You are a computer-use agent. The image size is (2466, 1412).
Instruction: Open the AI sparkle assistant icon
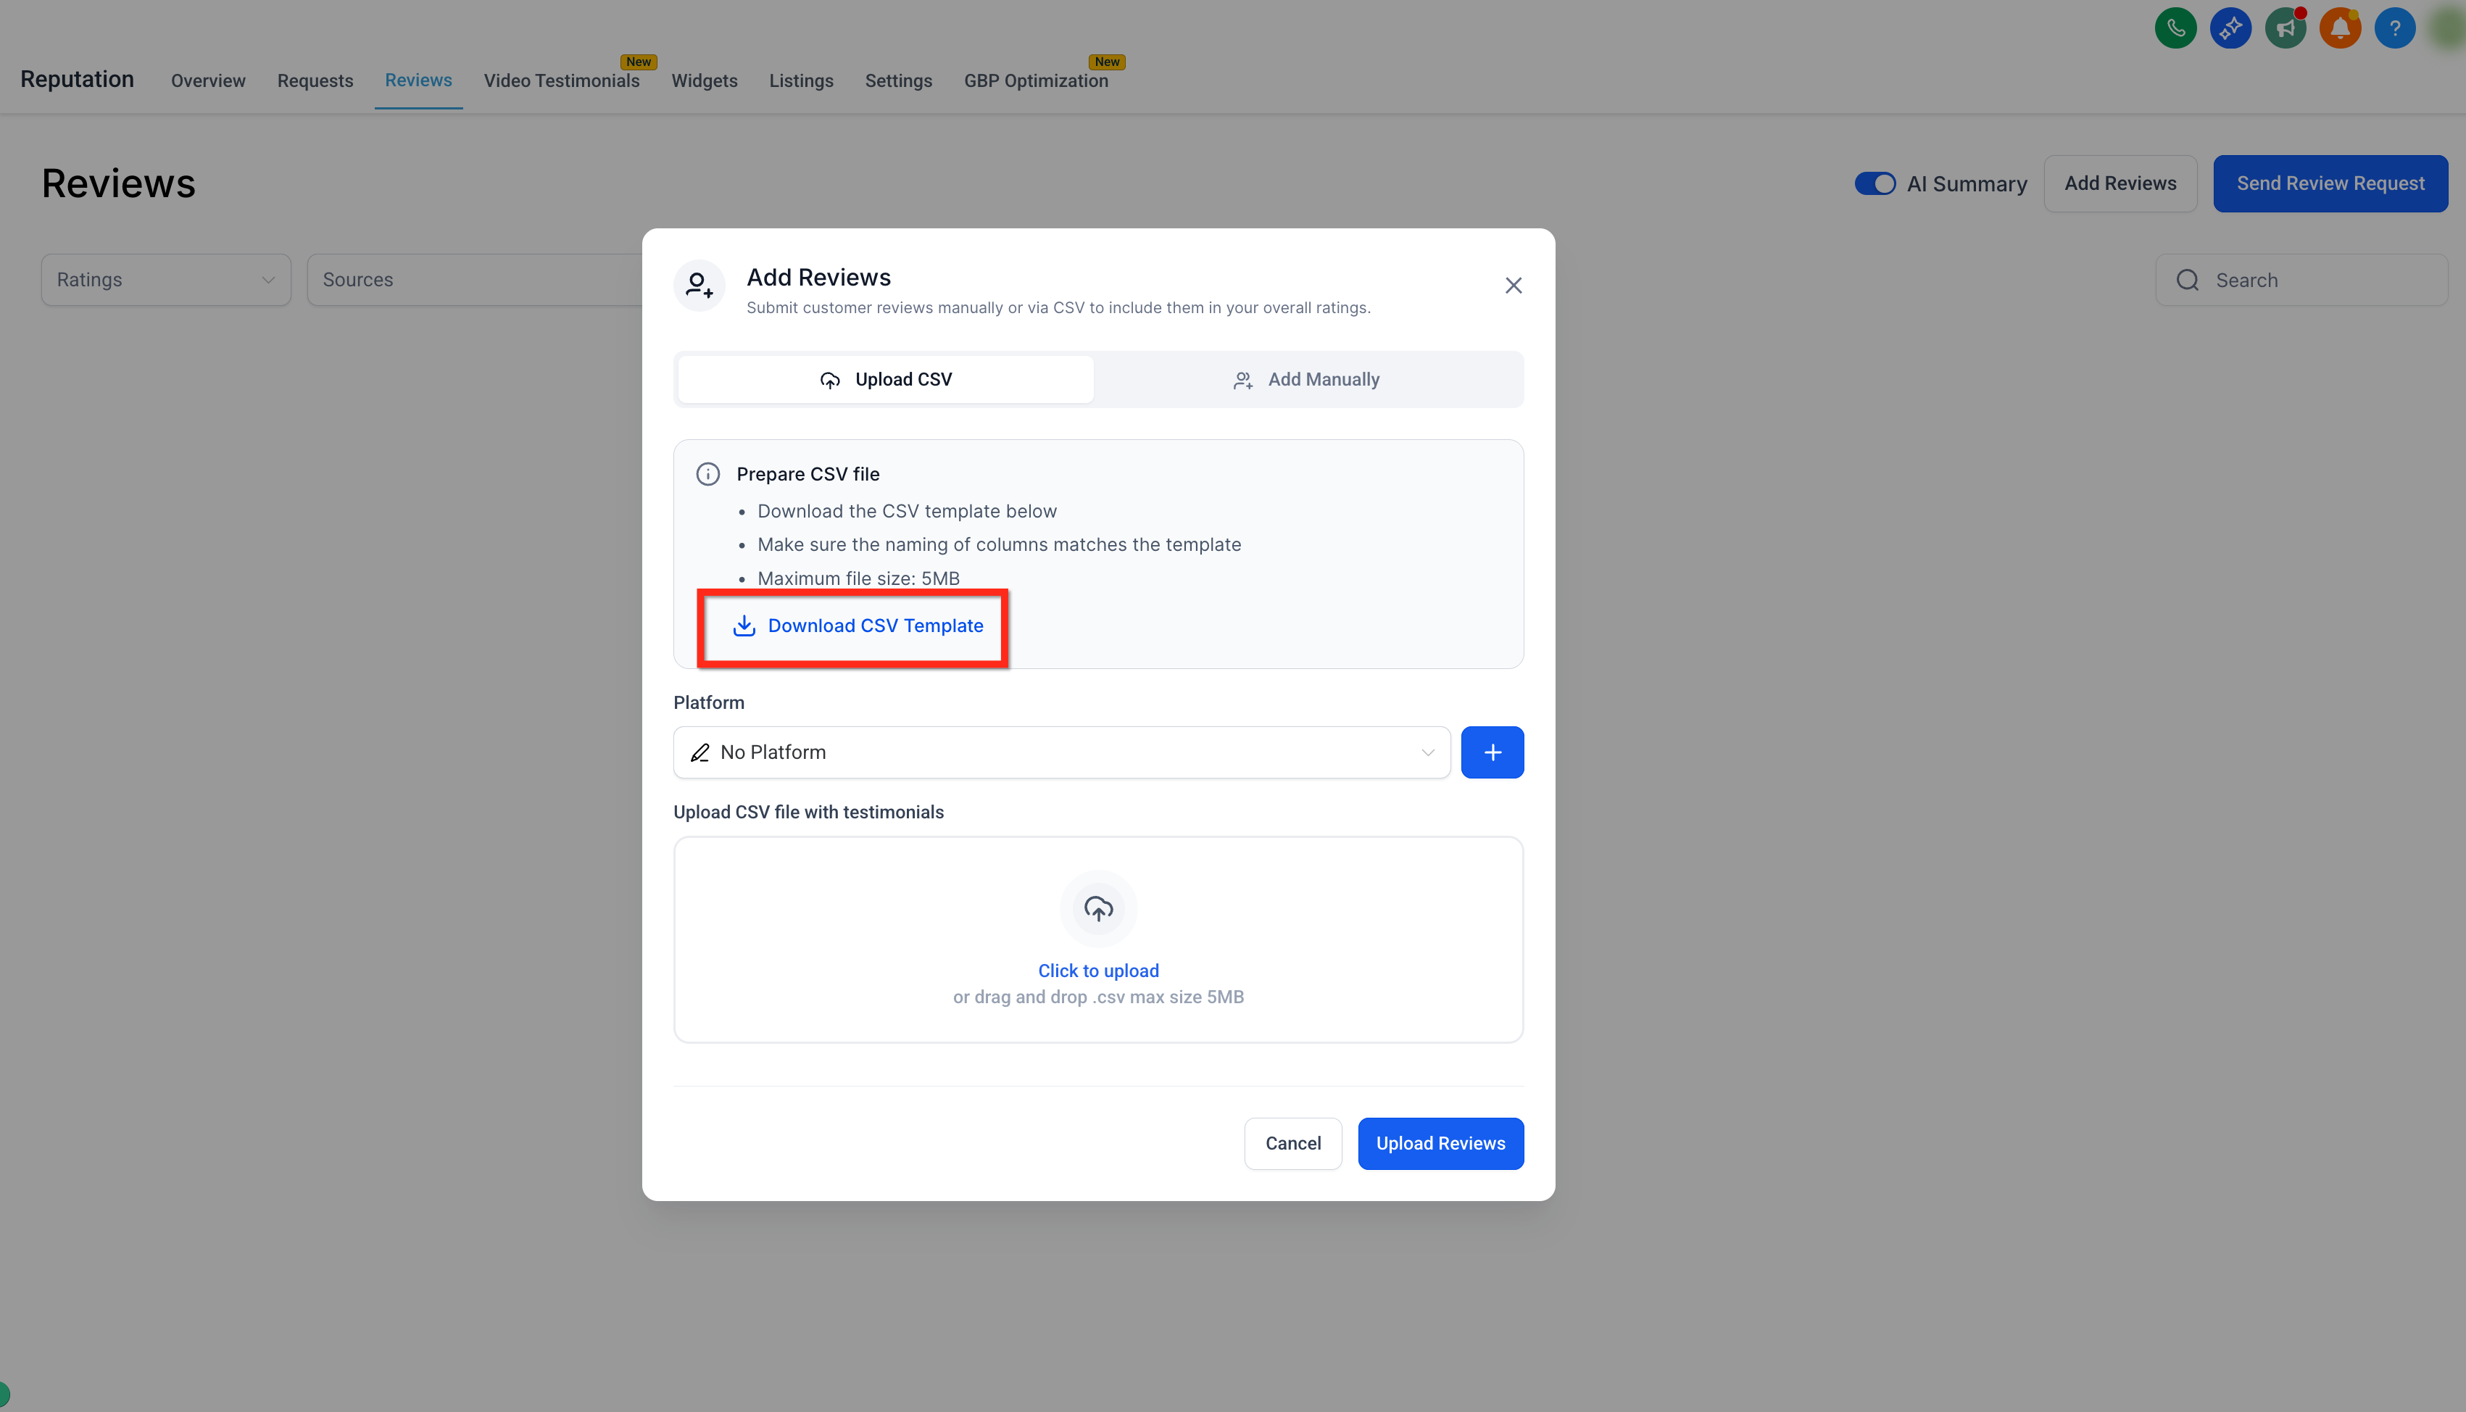[2230, 28]
